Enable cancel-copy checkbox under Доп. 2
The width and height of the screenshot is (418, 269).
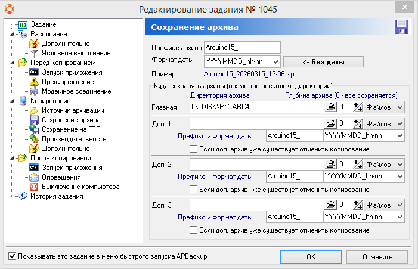(x=193, y=190)
